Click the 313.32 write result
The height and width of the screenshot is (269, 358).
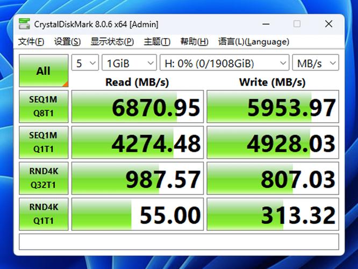pos(273,214)
